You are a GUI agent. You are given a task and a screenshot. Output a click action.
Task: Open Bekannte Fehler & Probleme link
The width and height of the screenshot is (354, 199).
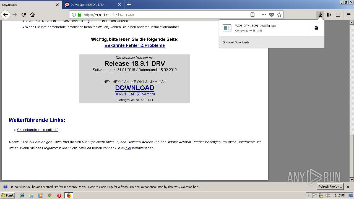pyautogui.click(x=135, y=45)
